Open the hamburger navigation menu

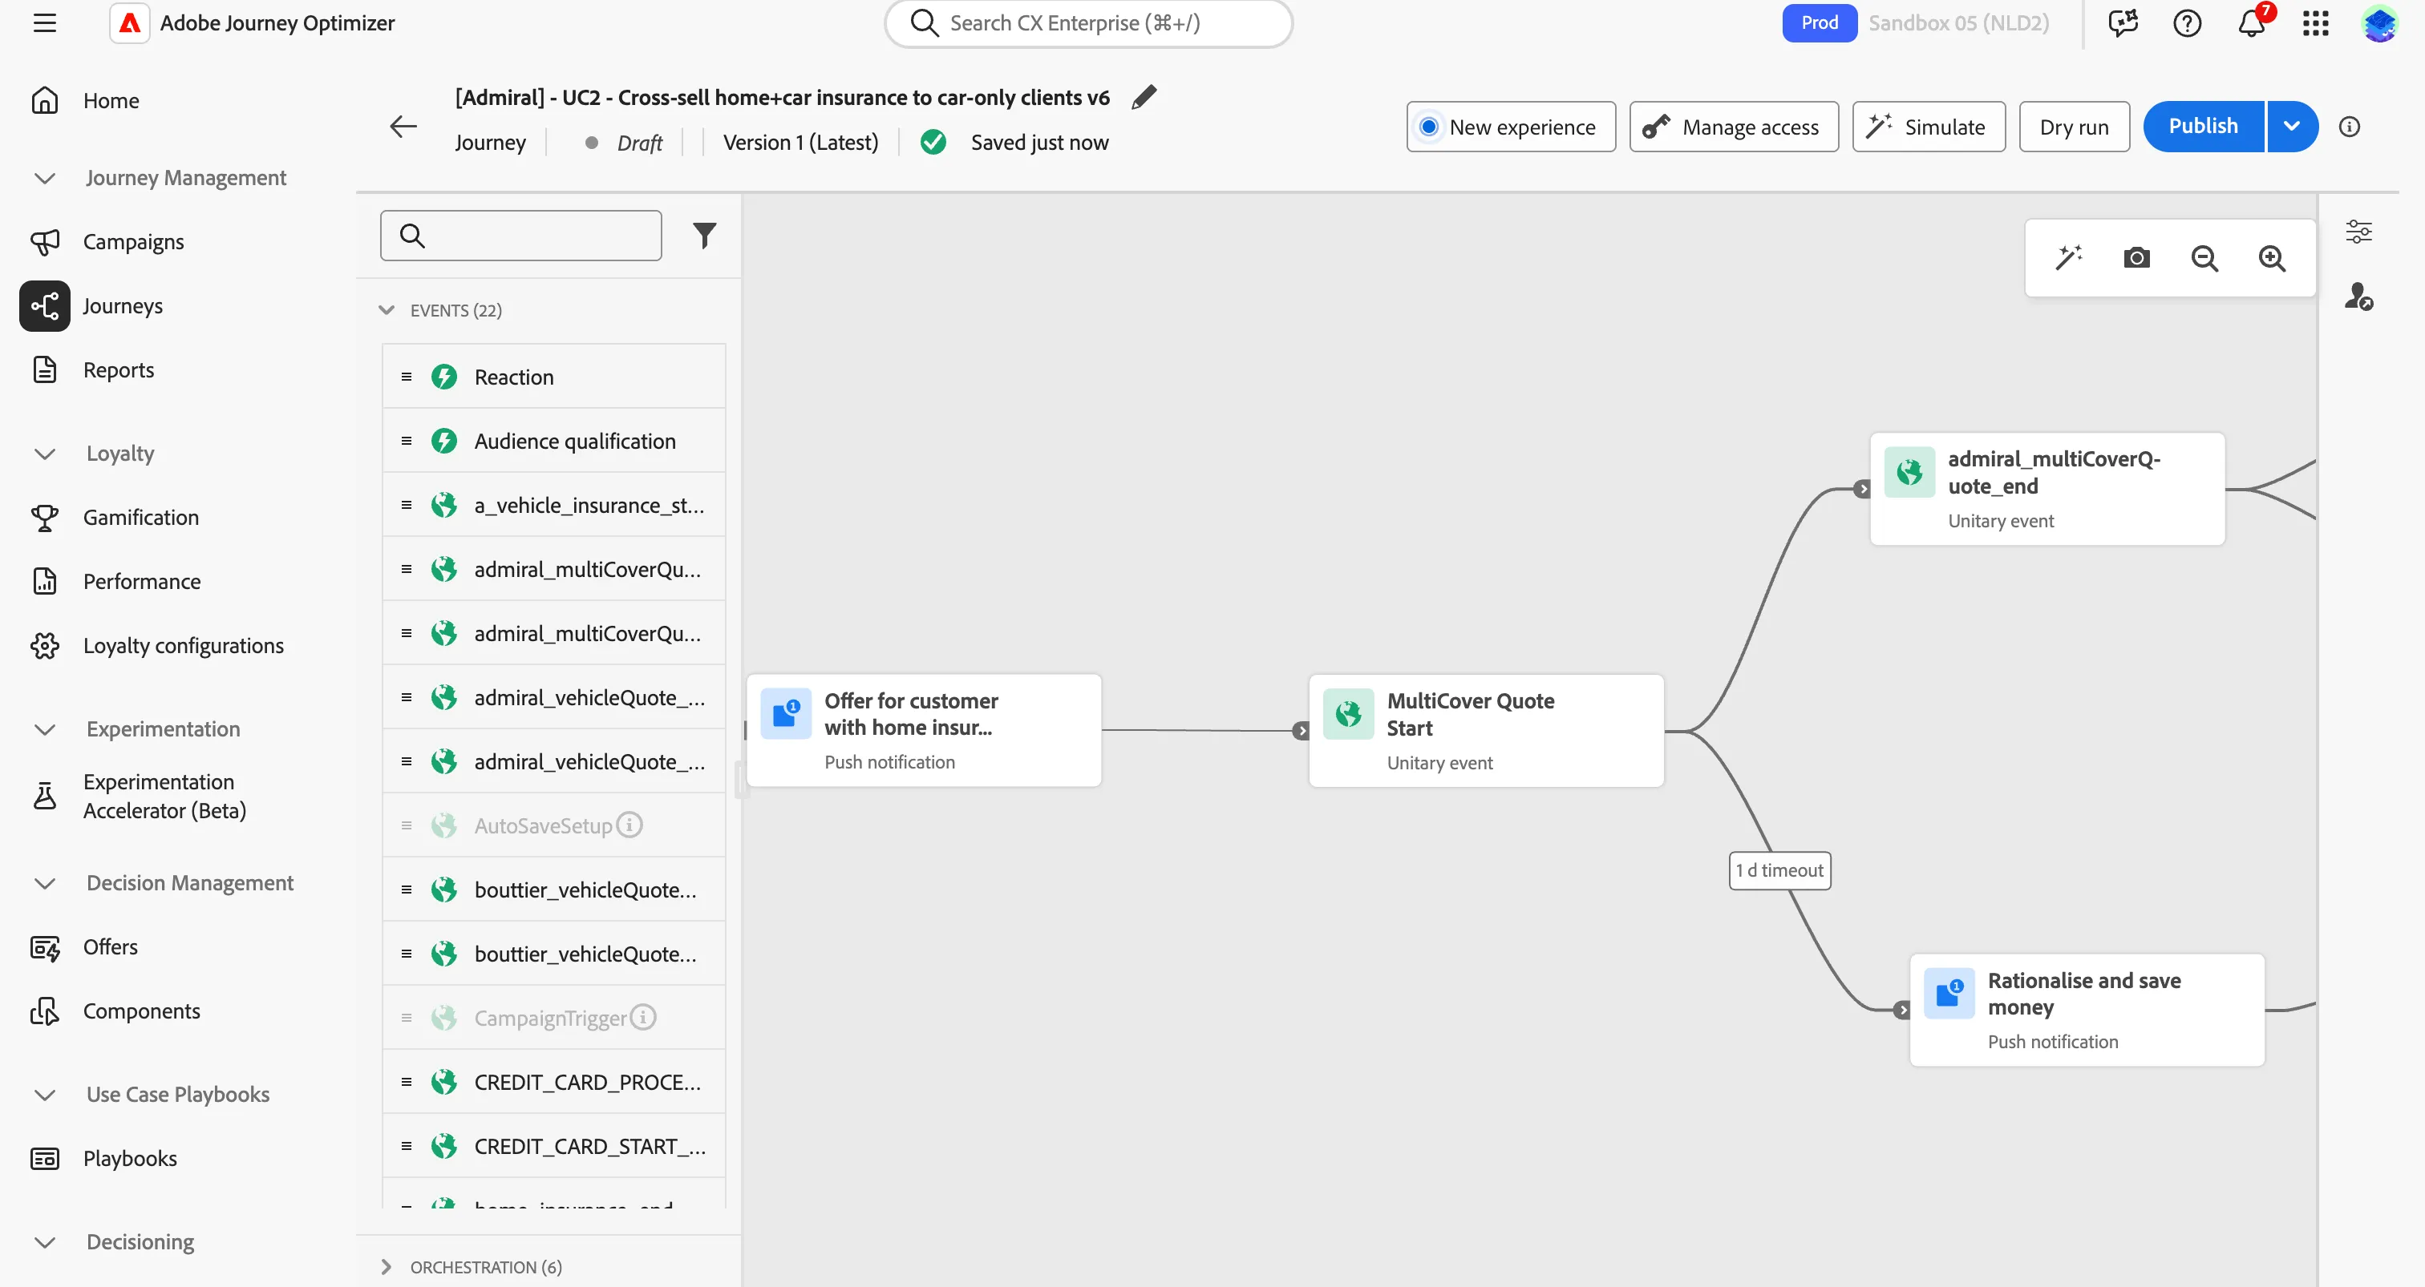(44, 22)
